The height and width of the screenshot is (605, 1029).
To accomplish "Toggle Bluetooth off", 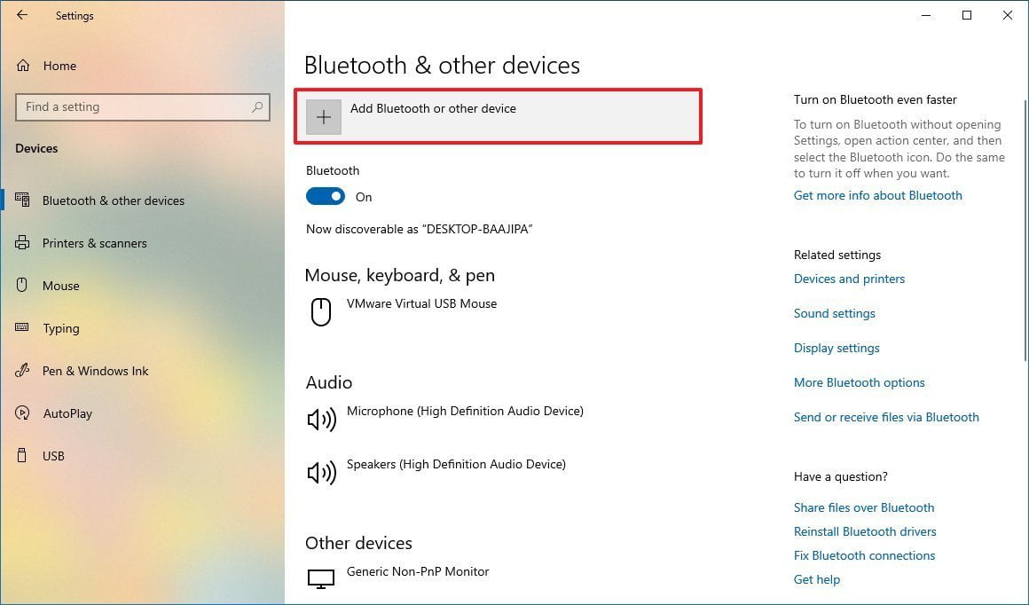I will tap(327, 195).
